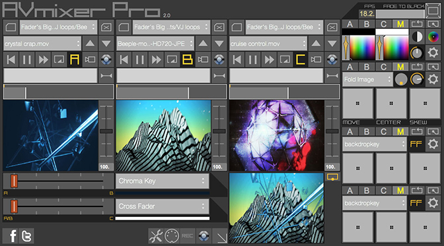Open Twitter link icon
The image size is (444, 246).
pyautogui.click(x=26, y=236)
